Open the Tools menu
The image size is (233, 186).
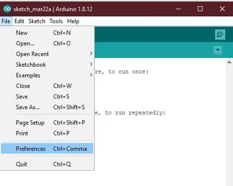56,21
